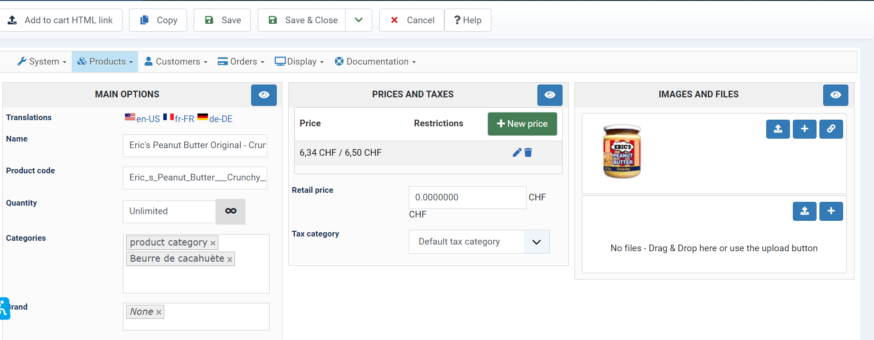Switch to the fr-FR translation

click(x=179, y=119)
